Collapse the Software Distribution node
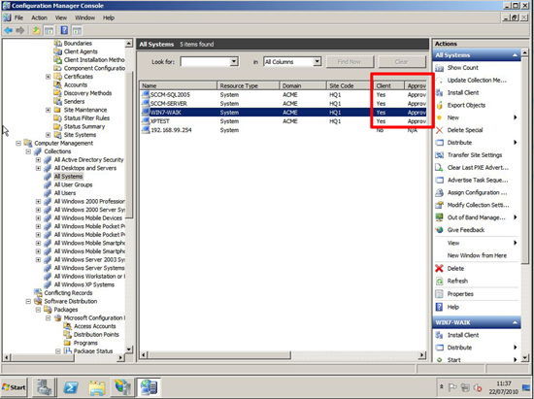534x399 pixels. [x=28, y=301]
